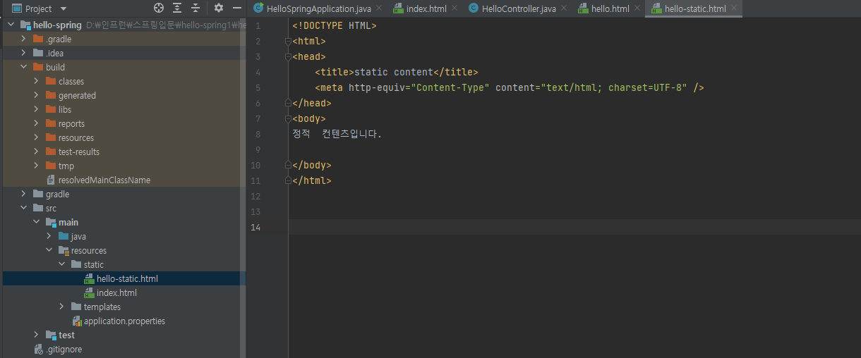The image size is (861, 358).
Task: Fold the body tag in gutter
Action: (x=288, y=118)
